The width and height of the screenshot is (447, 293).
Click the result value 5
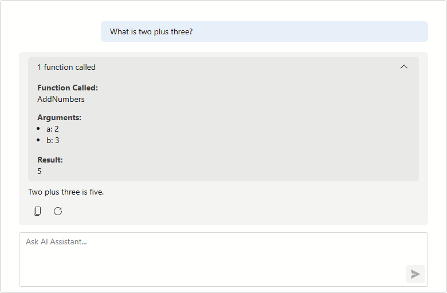pyautogui.click(x=40, y=171)
